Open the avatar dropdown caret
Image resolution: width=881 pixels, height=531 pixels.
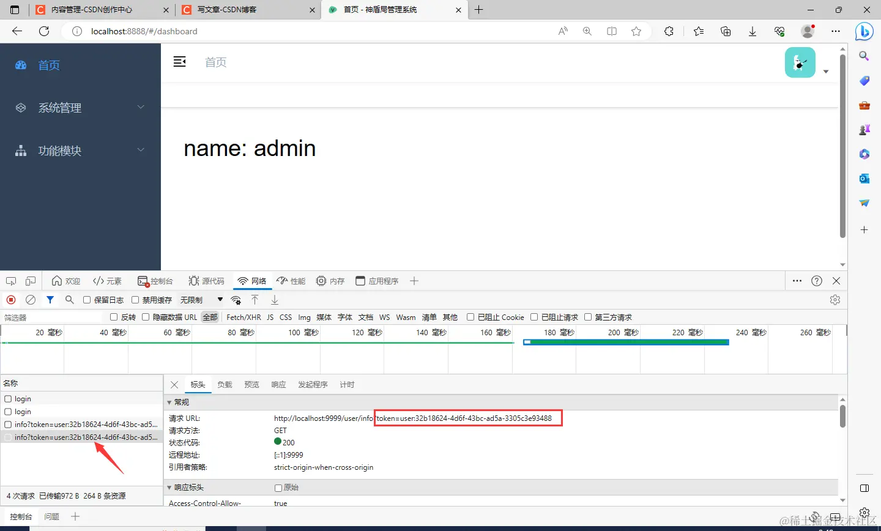[826, 72]
